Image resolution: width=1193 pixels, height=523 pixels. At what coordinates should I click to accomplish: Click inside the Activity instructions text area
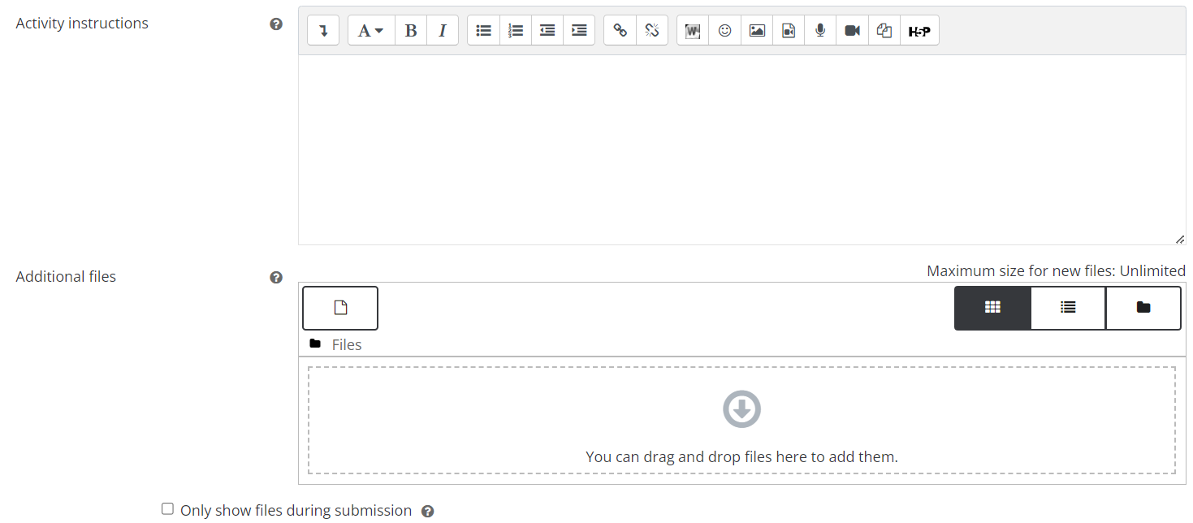(x=741, y=149)
